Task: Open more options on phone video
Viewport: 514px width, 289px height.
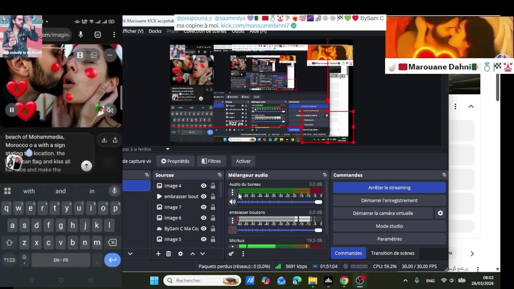Action: point(110,55)
